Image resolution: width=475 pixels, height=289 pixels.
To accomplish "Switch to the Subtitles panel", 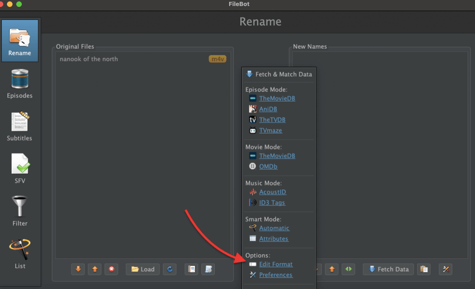I will [19, 126].
